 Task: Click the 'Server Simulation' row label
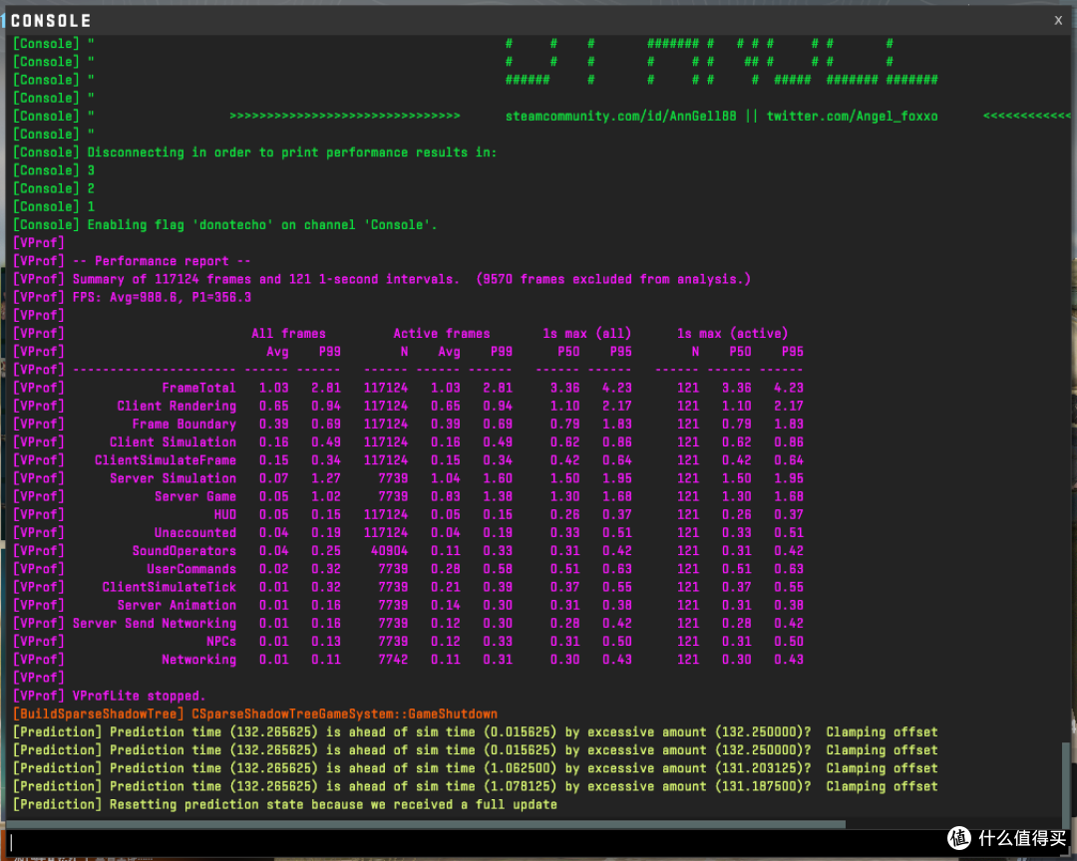click(x=174, y=478)
